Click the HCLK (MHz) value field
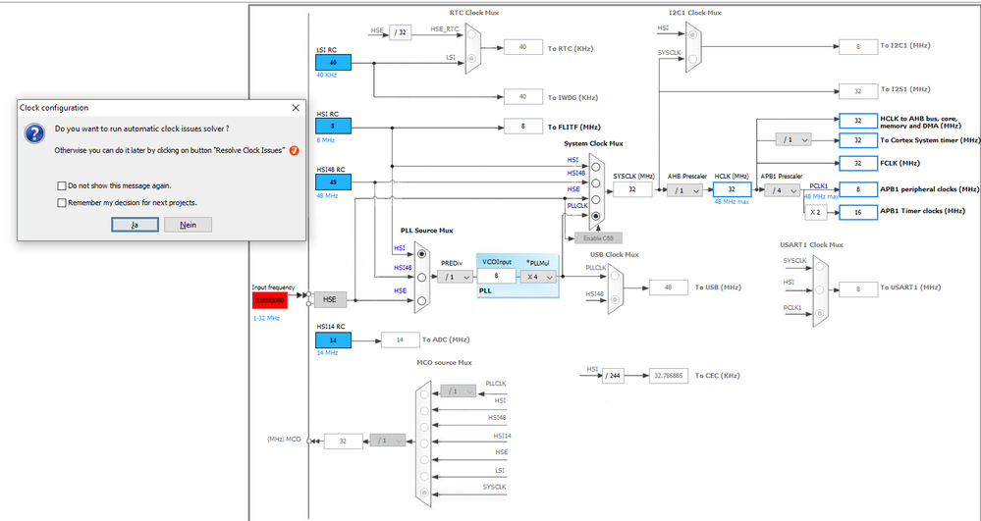 coord(732,189)
